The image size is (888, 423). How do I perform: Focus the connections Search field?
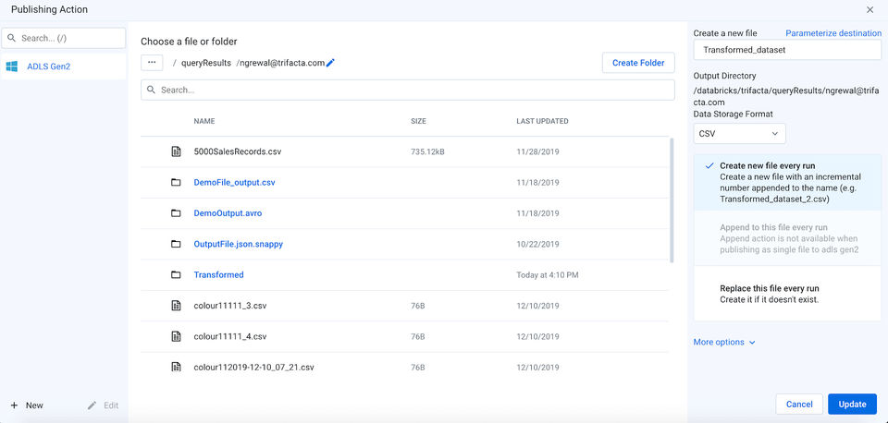tap(64, 39)
